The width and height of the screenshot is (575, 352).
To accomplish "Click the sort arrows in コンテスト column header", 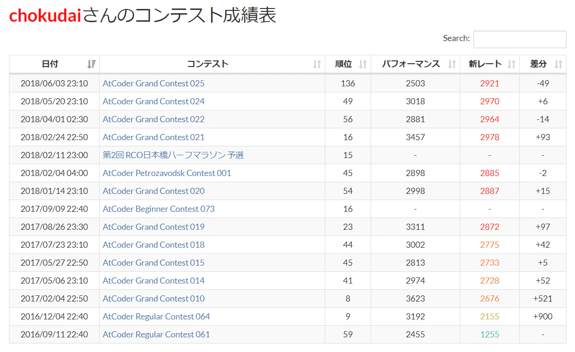I will click(x=317, y=64).
